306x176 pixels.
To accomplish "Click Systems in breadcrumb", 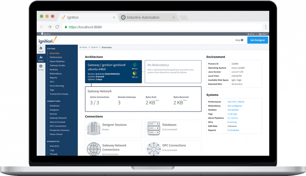I will (x=94, y=47).
